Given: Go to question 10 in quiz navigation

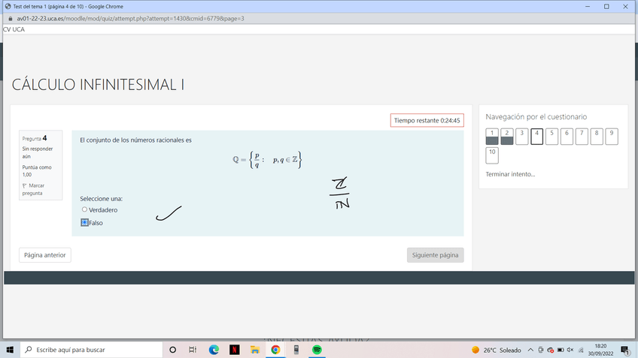Looking at the screenshot, I should [492, 155].
